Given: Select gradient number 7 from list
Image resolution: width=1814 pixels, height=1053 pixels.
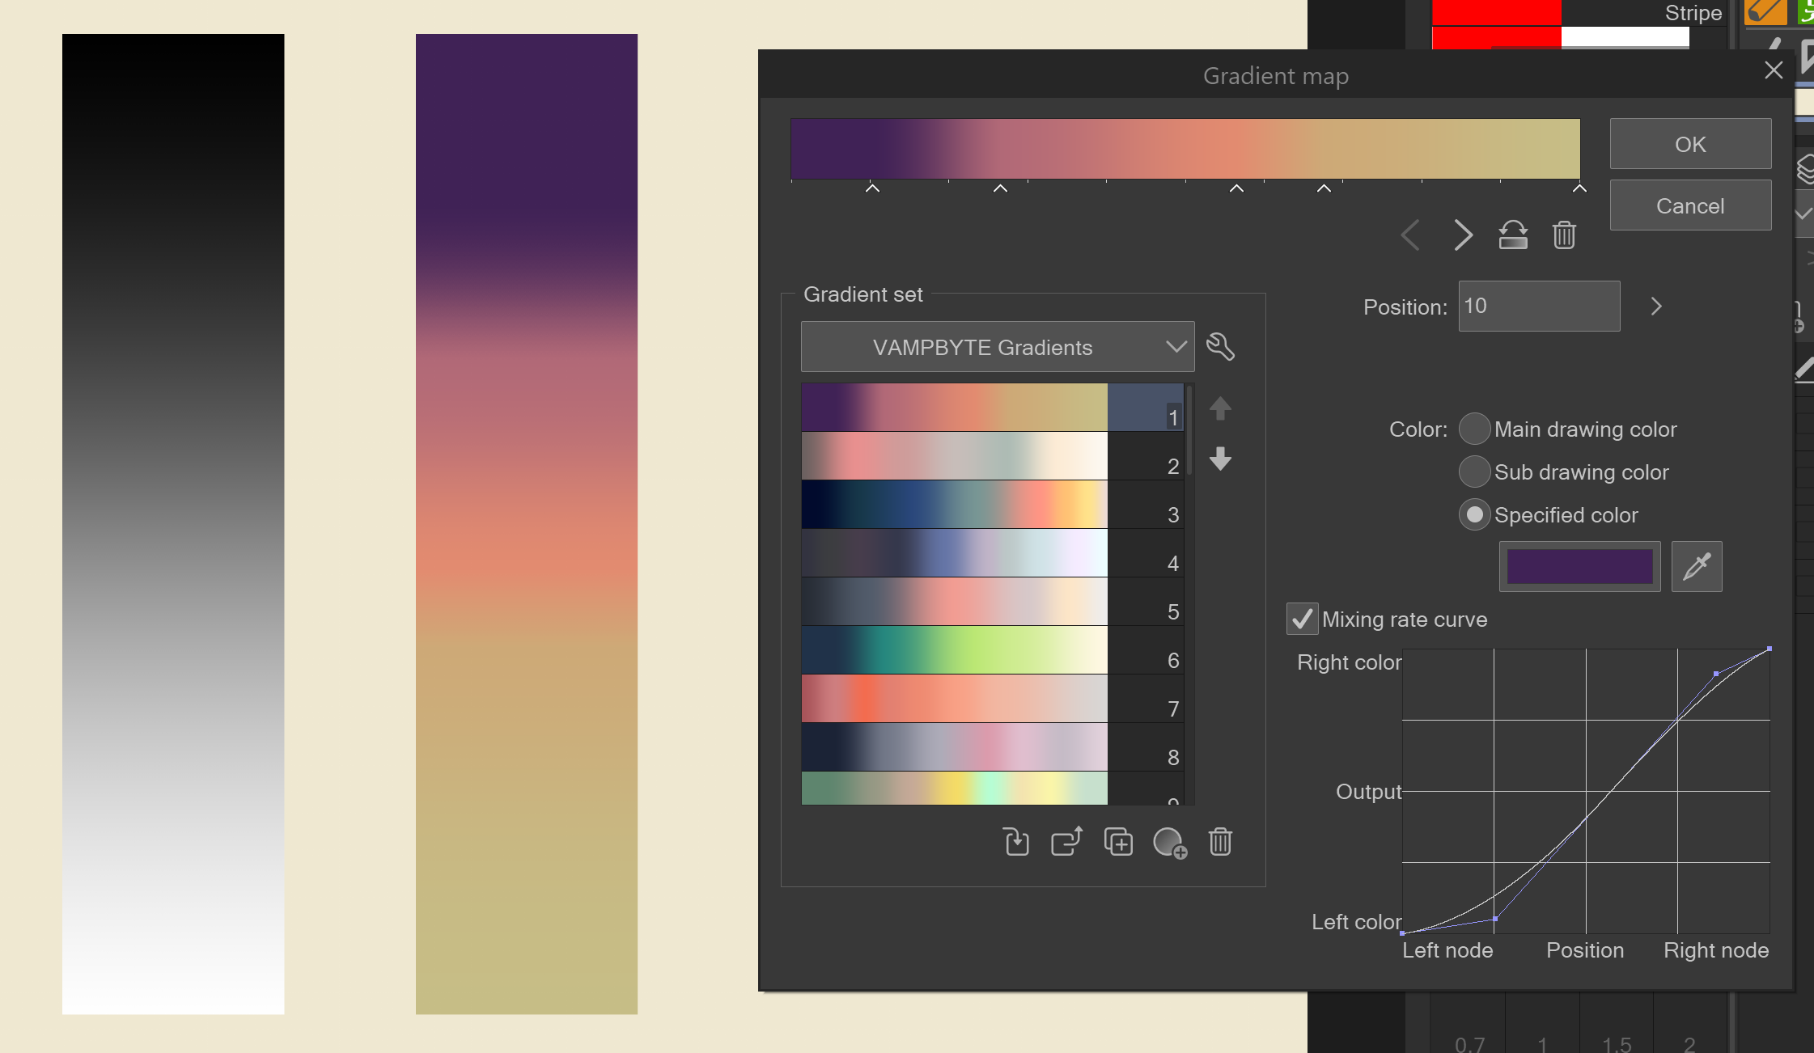Looking at the screenshot, I should 956,708.
